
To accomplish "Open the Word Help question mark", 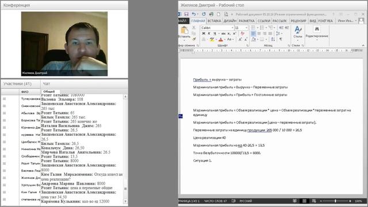I will (333, 14).
